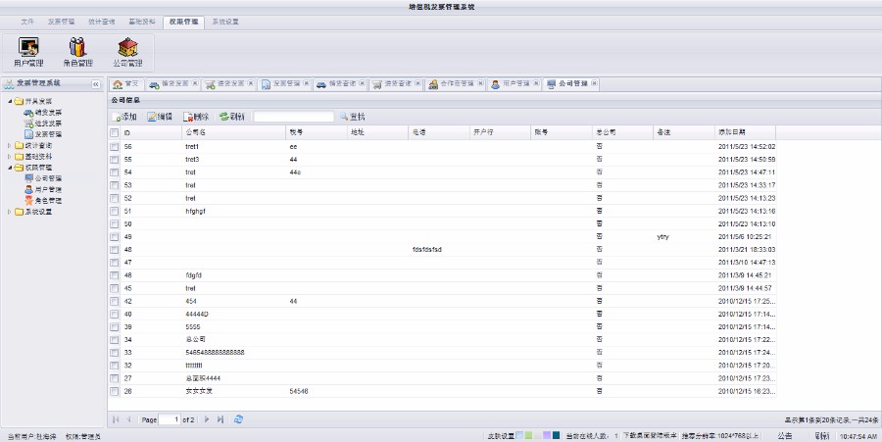The image size is (882, 442).
Task: Go to the next page using the arrow
Action: pos(207,419)
